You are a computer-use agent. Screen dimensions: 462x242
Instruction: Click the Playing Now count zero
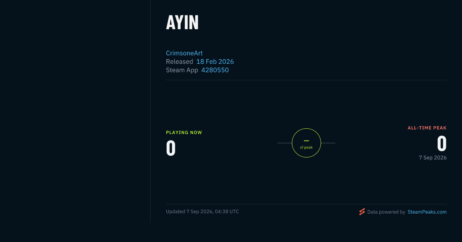coord(171,148)
